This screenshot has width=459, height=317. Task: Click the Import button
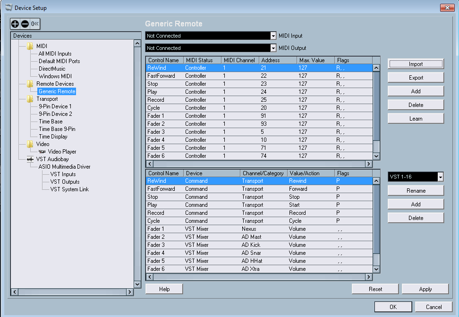(416, 64)
